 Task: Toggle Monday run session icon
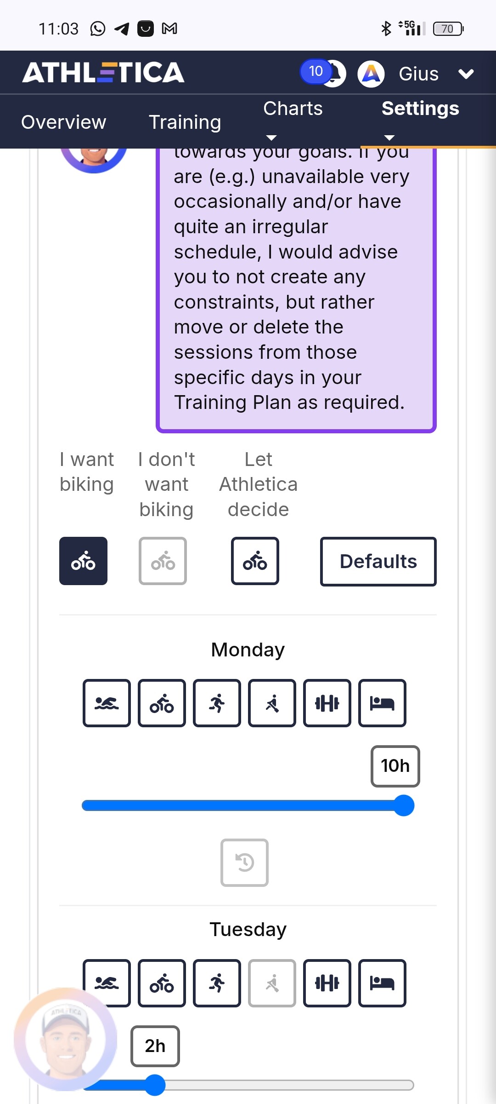click(217, 703)
